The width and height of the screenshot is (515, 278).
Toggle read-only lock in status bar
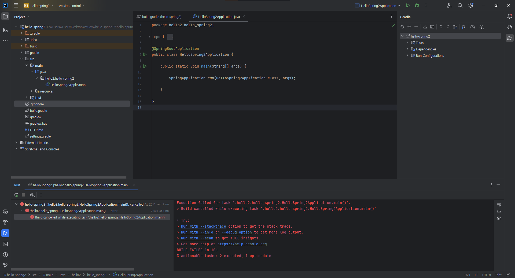(508, 275)
